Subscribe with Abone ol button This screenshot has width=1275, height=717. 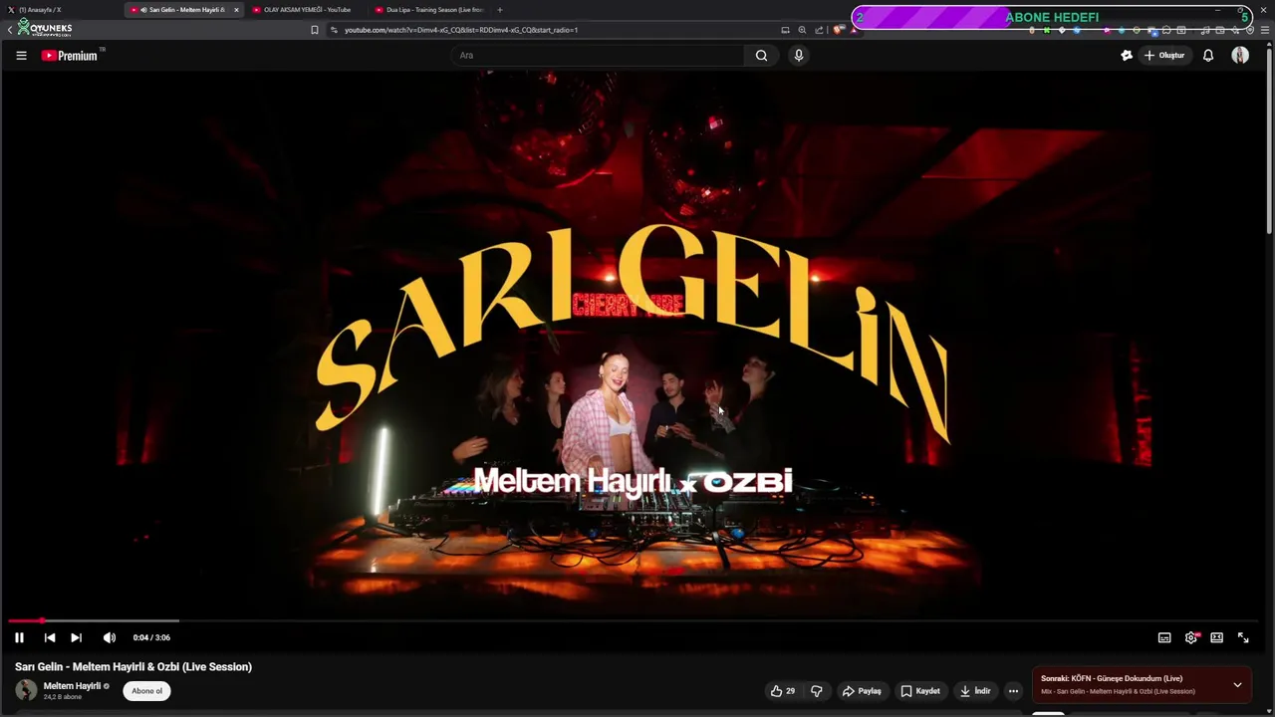[x=146, y=691]
